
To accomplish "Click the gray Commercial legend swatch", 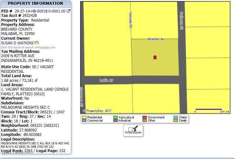I will point(84,121).
